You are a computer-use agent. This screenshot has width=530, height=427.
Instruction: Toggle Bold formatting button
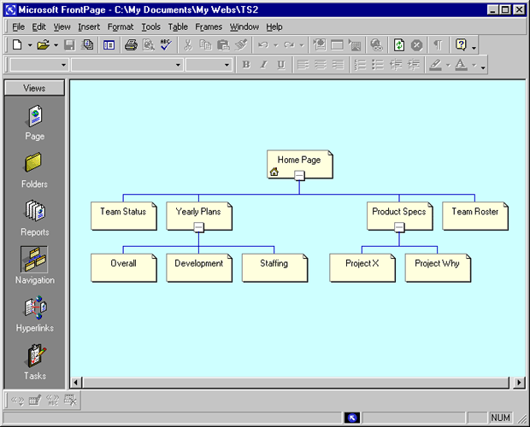point(246,65)
